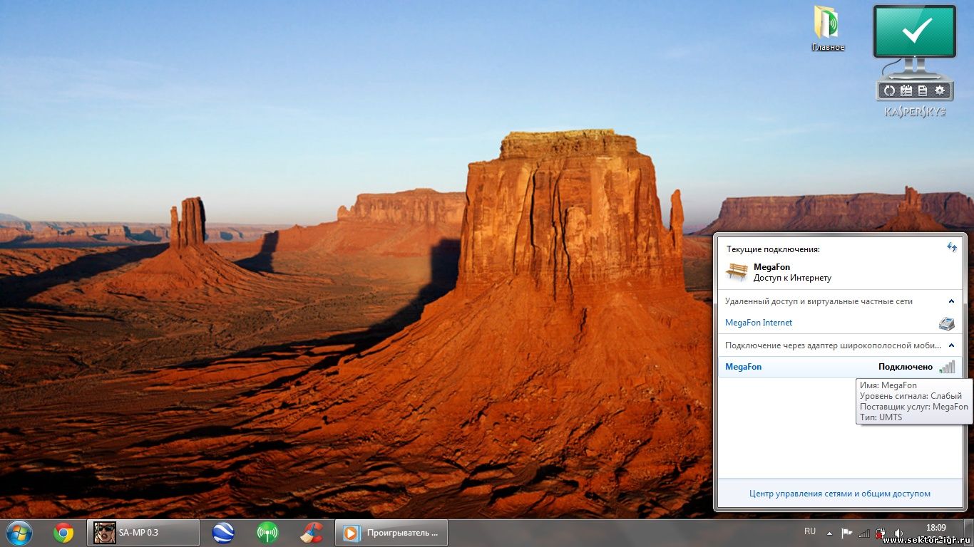Click the Подключено status label
Viewport: 974px width, 547px height.
pyautogui.click(x=906, y=367)
